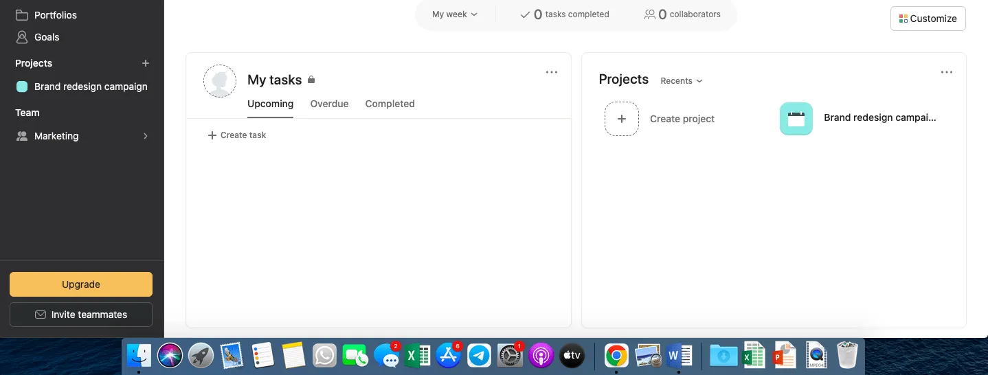Click the lock icon beside My tasks
The image size is (988, 375).
coord(311,80)
